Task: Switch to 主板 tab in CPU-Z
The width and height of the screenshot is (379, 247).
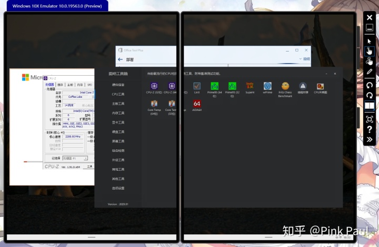Action: [x=70, y=85]
